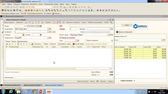Click the Save diskette icon in main toolbar
This screenshot has height=94, width=168.
click(8, 7)
